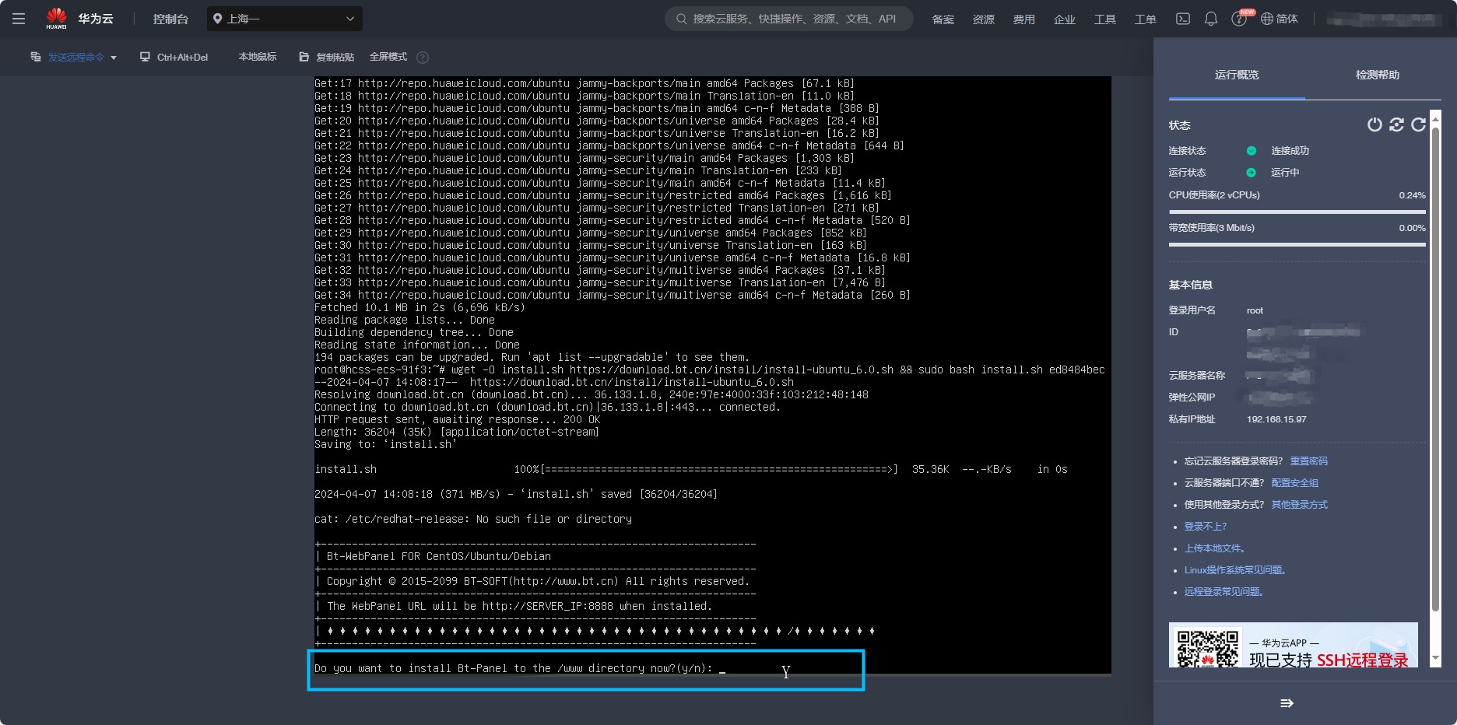
Task: Click the restart server icon
Action: click(1396, 124)
